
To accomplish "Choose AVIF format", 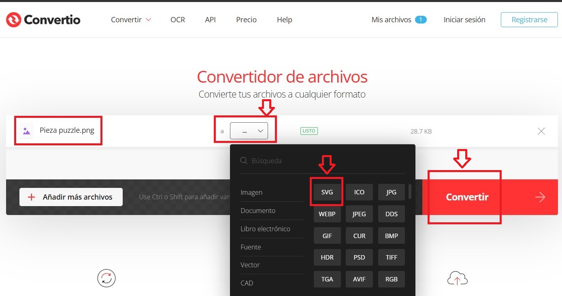I will coord(359,279).
